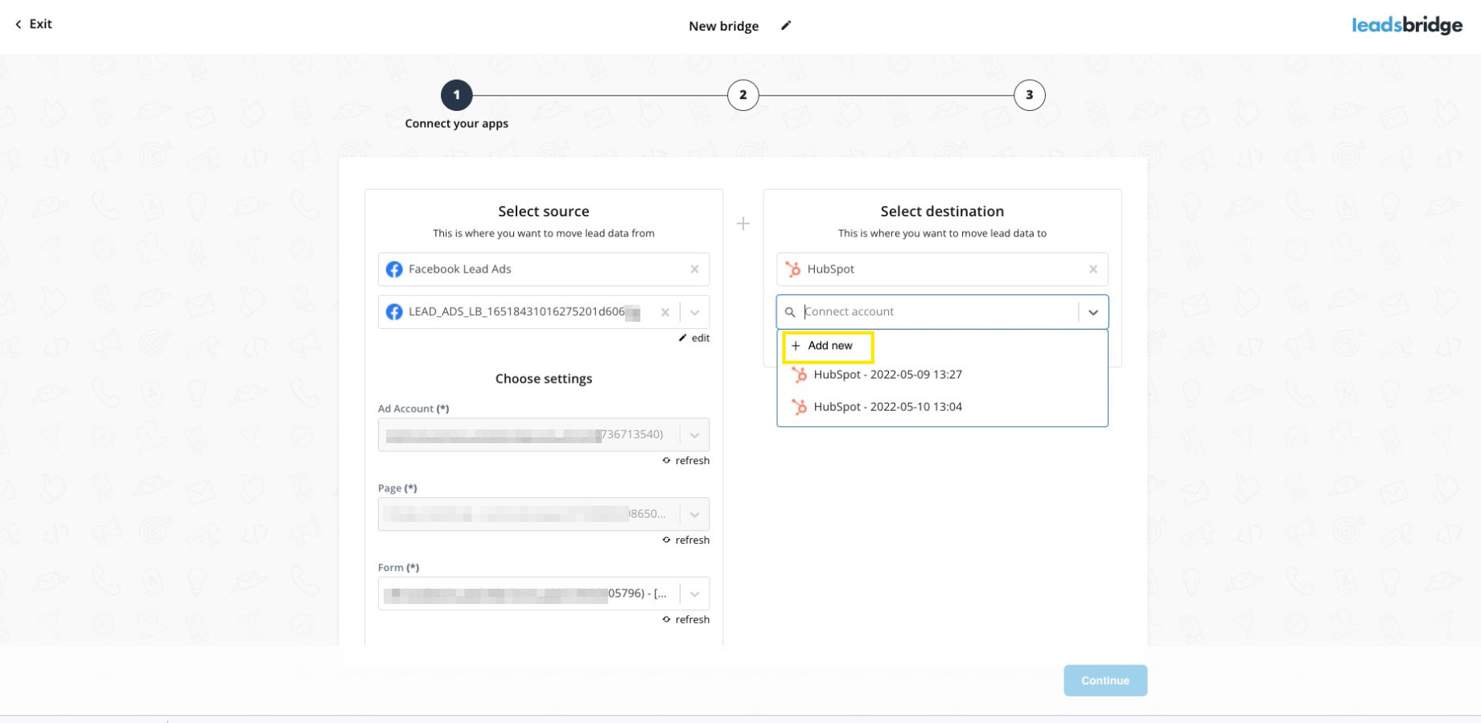This screenshot has height=723, width=1481.
Task: Choose HubSpot - 2022-05-10 13:04 account
Action: [887, 407]
